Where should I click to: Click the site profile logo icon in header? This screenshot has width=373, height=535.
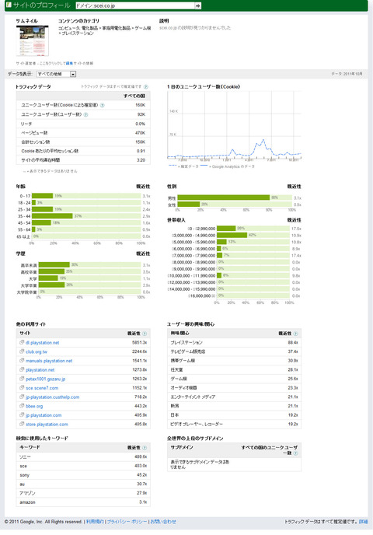[9, 5]
